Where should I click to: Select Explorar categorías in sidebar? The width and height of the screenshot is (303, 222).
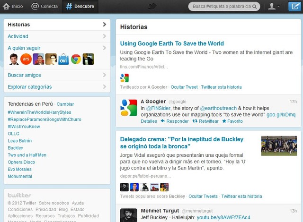30,87
